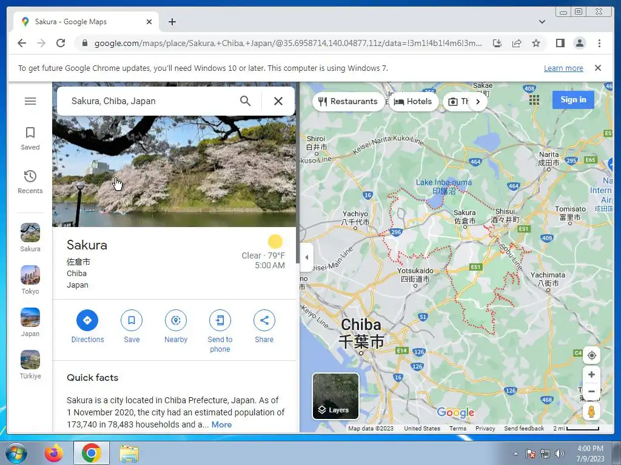This screenshot has height=465, width=621.
Task: Click Lake Inba-numa label on map
Action: point(443,186)
